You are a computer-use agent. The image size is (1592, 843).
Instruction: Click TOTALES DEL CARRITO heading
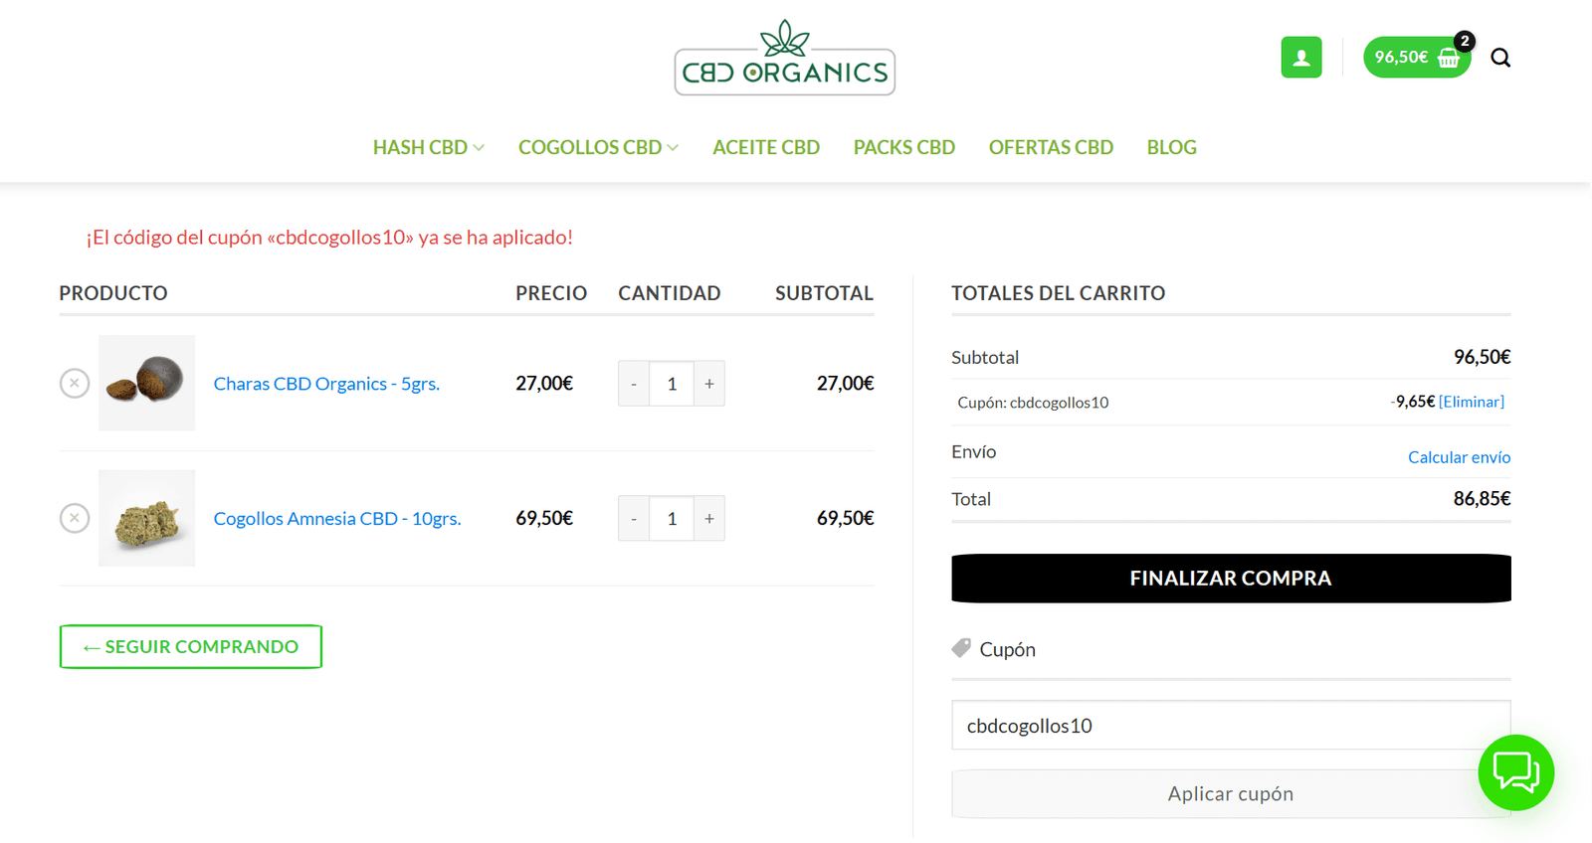[x=1058, y=293]
